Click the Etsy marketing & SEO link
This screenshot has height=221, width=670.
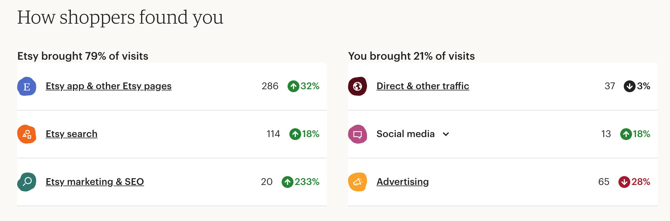tap(95, 182)
